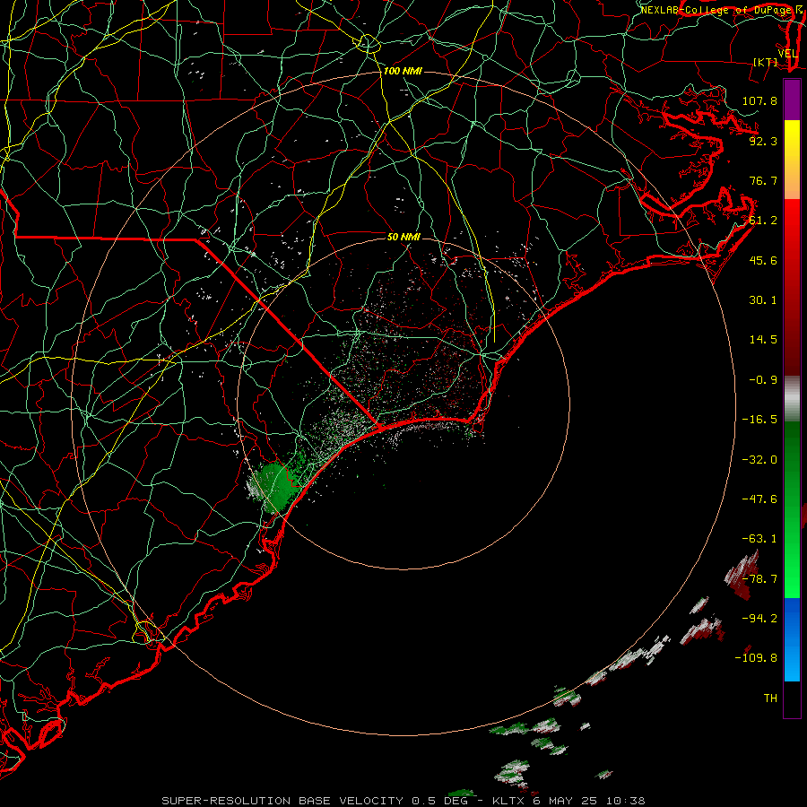Click the -32.0 velocity scale value
Viewport: 807px width, 807px height.
[759, 460]
